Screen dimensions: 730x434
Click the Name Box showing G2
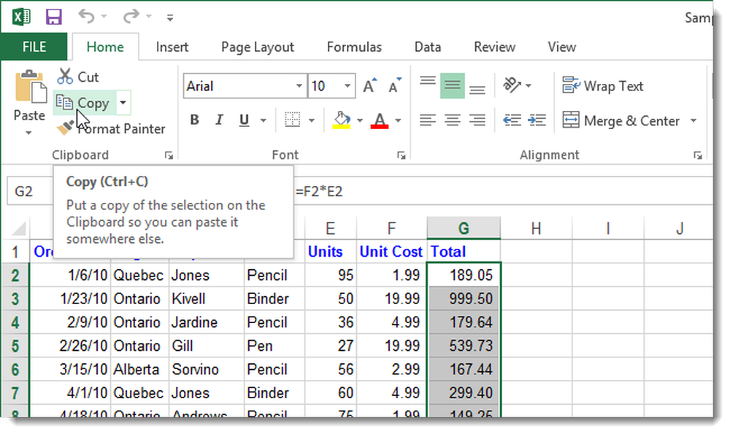click(30, 191)
